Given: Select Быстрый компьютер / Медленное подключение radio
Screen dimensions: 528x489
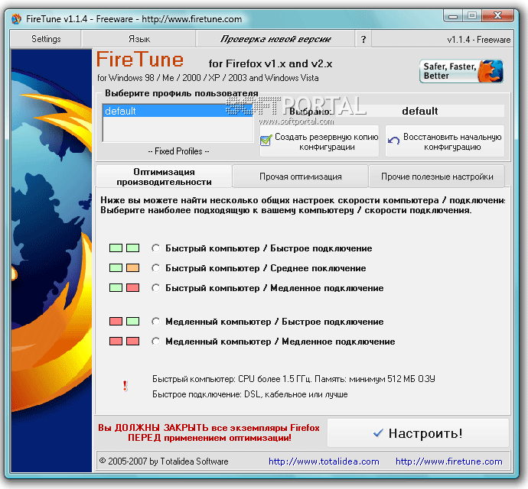Looking at the screenshot, I should (x=155, y=288).
